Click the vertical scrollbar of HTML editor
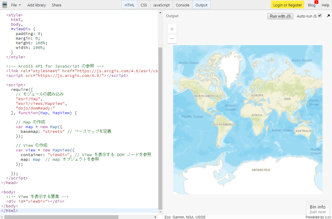 click(x=160, y=128)
